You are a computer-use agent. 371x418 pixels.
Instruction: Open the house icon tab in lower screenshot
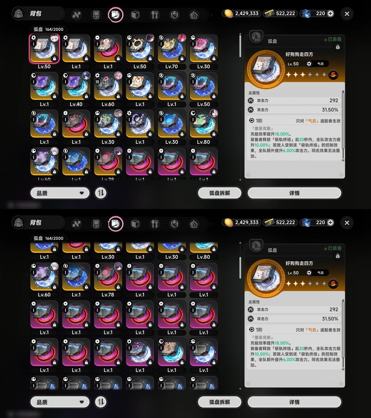[194, 224]
